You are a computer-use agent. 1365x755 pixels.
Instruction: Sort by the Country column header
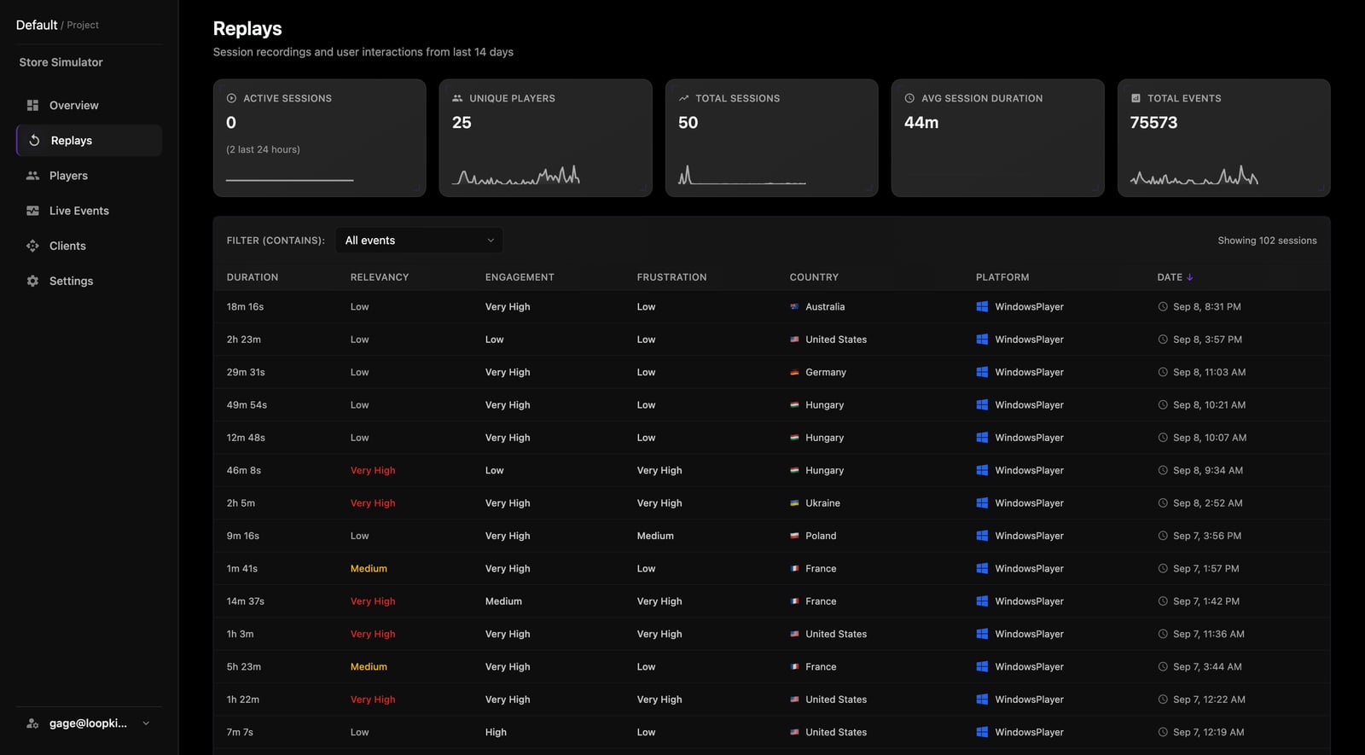pos(814,277)
